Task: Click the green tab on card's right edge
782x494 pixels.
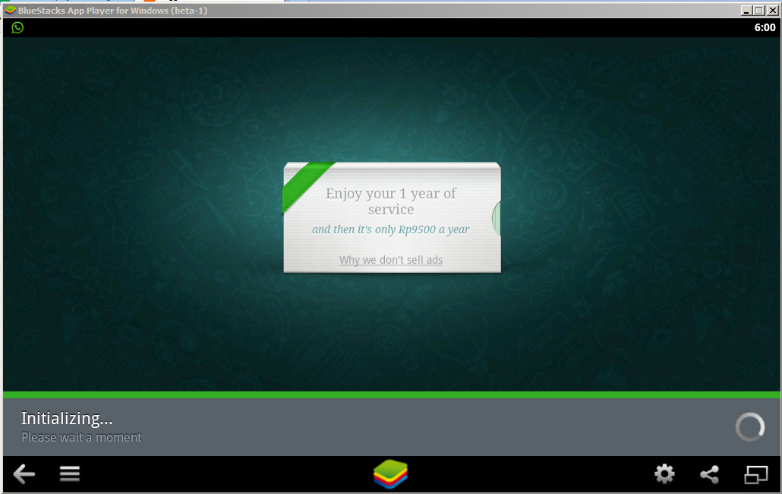Action: [x=497, y=218]
